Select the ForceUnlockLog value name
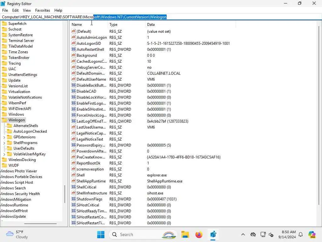 92,115
